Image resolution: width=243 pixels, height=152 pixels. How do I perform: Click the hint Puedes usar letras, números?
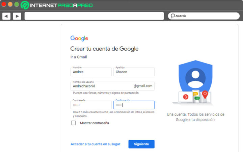106,93
